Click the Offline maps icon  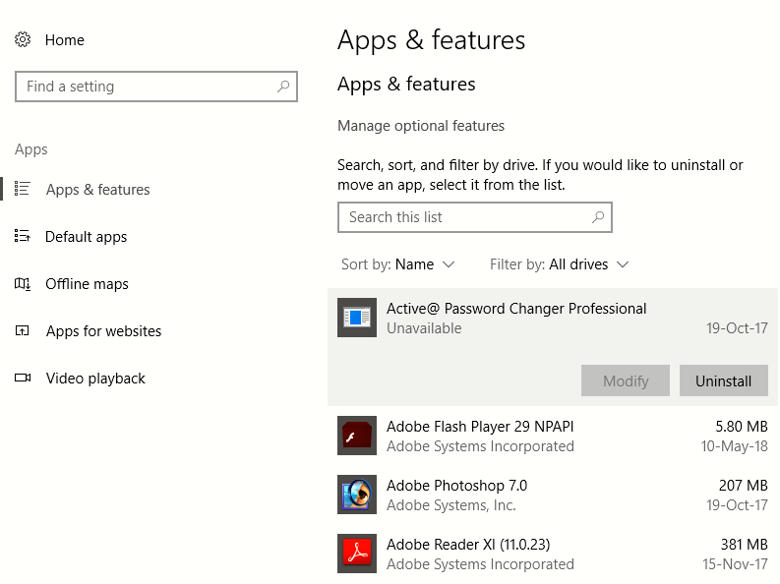click(22, 283)
